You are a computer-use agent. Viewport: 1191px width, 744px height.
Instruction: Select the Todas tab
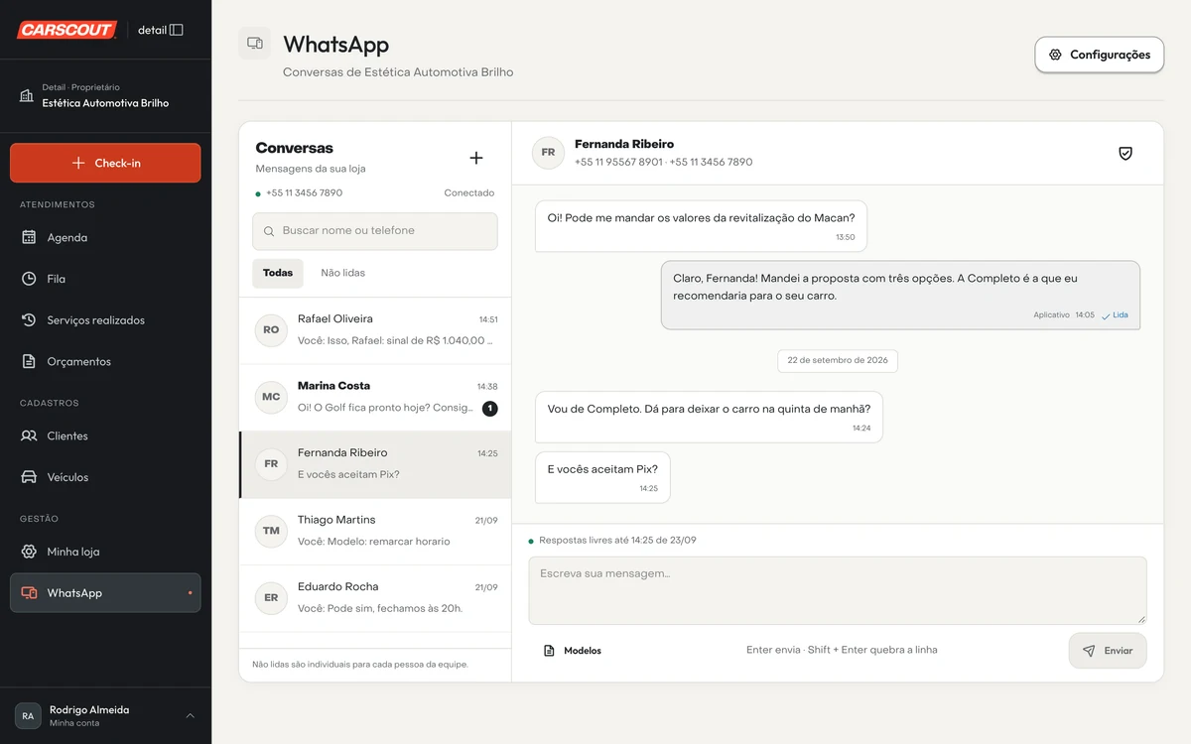(x=278, y=273)
